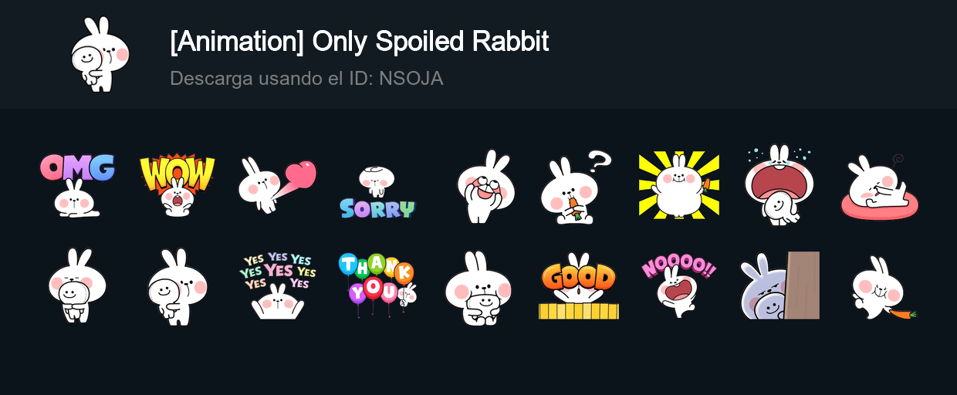Pick the first rabbit in second row
This screenshot has height=395, width=957.
pyautogui.click(x=77, y=285)
